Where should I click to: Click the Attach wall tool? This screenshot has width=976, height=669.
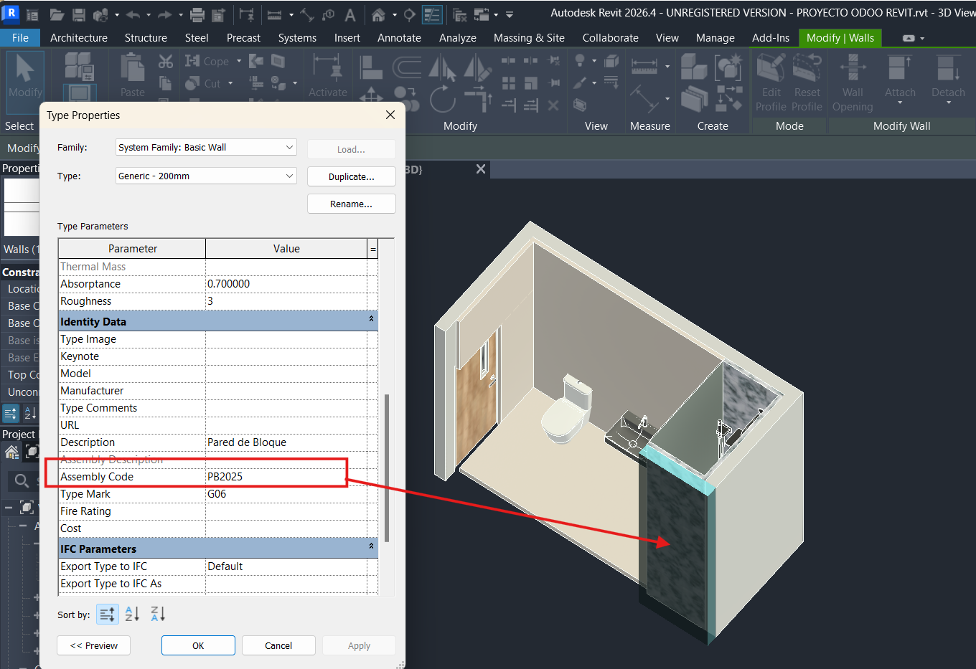[900, 75]
